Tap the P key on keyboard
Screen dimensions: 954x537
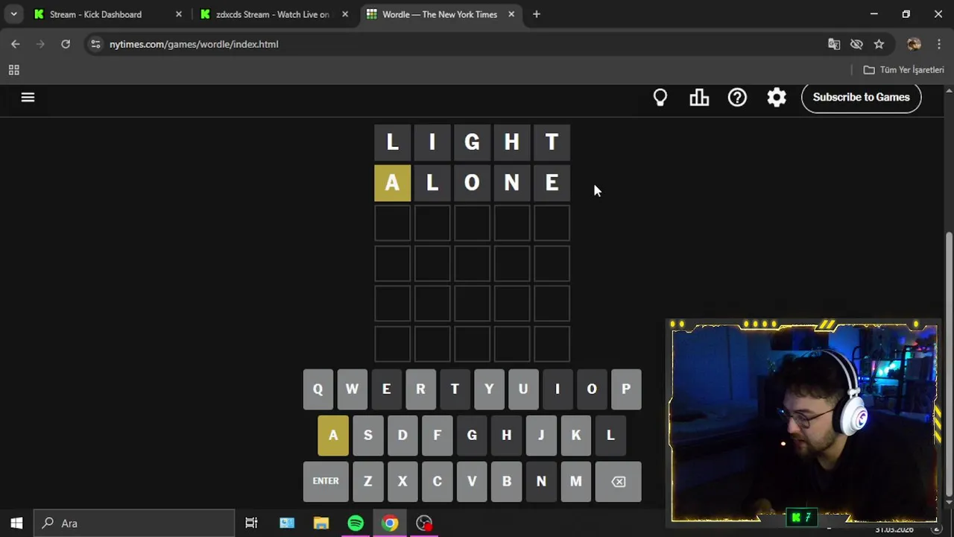coord(626,389)
